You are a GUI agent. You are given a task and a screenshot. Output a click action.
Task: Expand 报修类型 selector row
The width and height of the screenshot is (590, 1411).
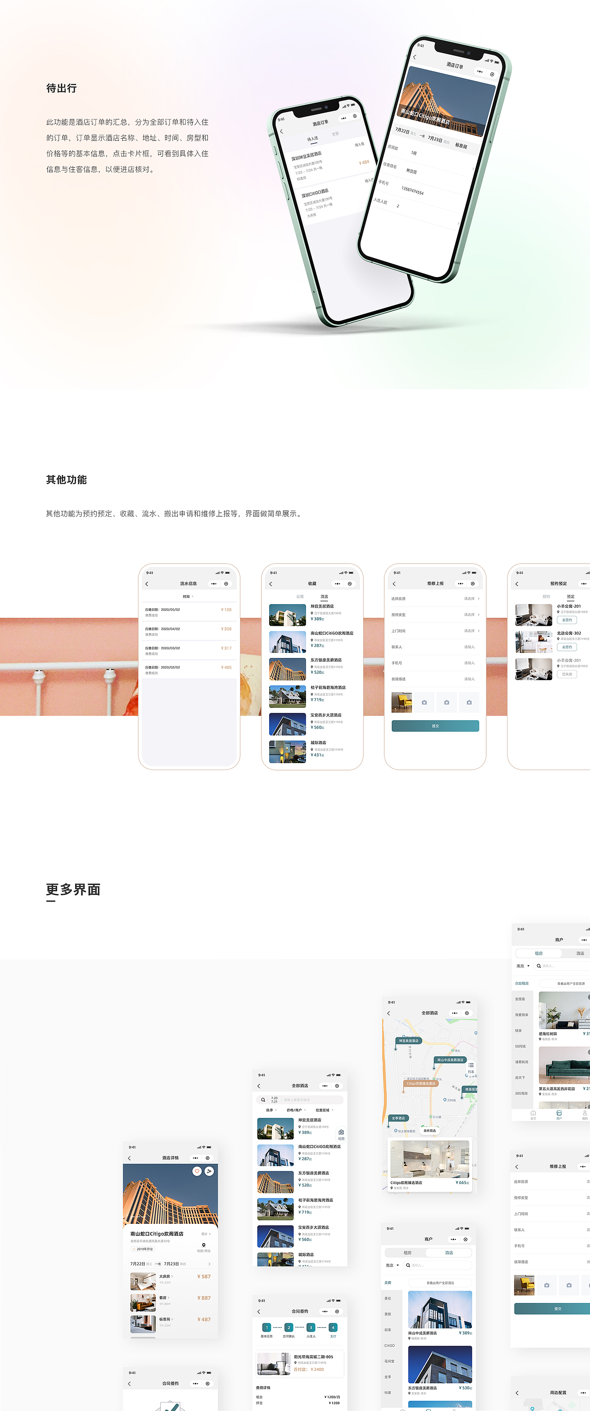pos(435,615)
